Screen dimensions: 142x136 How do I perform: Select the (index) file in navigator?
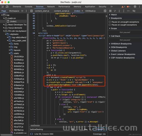click(x=13, y=21)
